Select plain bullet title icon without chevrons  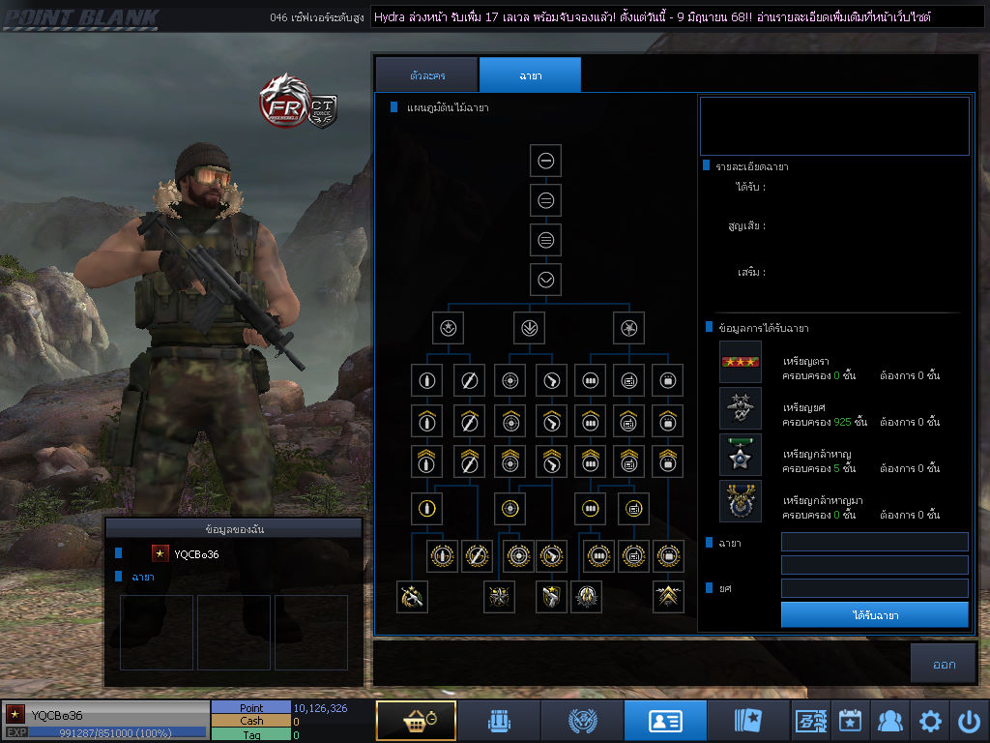426,380
